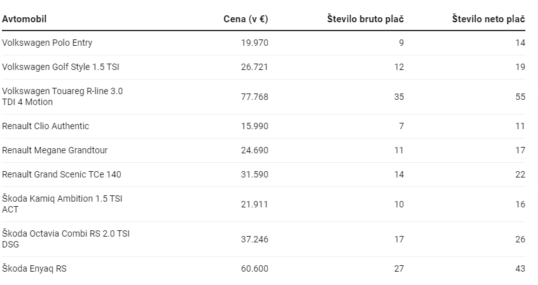Image resolution: width=538 pixels, height=285 pixels.
Task: Select the Renault Megane Grandtour row
Action: 263,150
